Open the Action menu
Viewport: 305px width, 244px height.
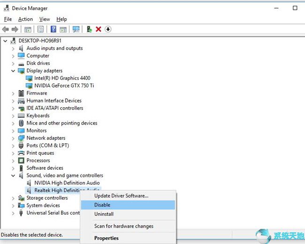click(25, 19)
